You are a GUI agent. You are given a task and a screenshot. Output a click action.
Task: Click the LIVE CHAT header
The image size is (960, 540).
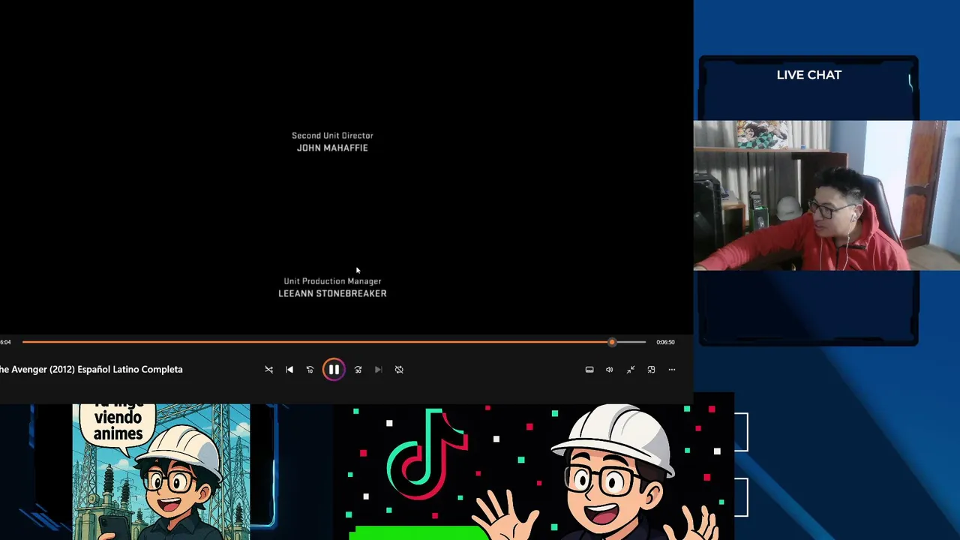[809, 75]
